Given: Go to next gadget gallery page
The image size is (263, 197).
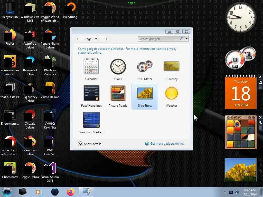Looking at the screenshot, I should pos(107,39).
